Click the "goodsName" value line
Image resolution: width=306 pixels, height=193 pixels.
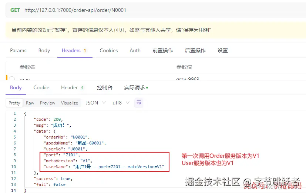[x=75, y=143]
